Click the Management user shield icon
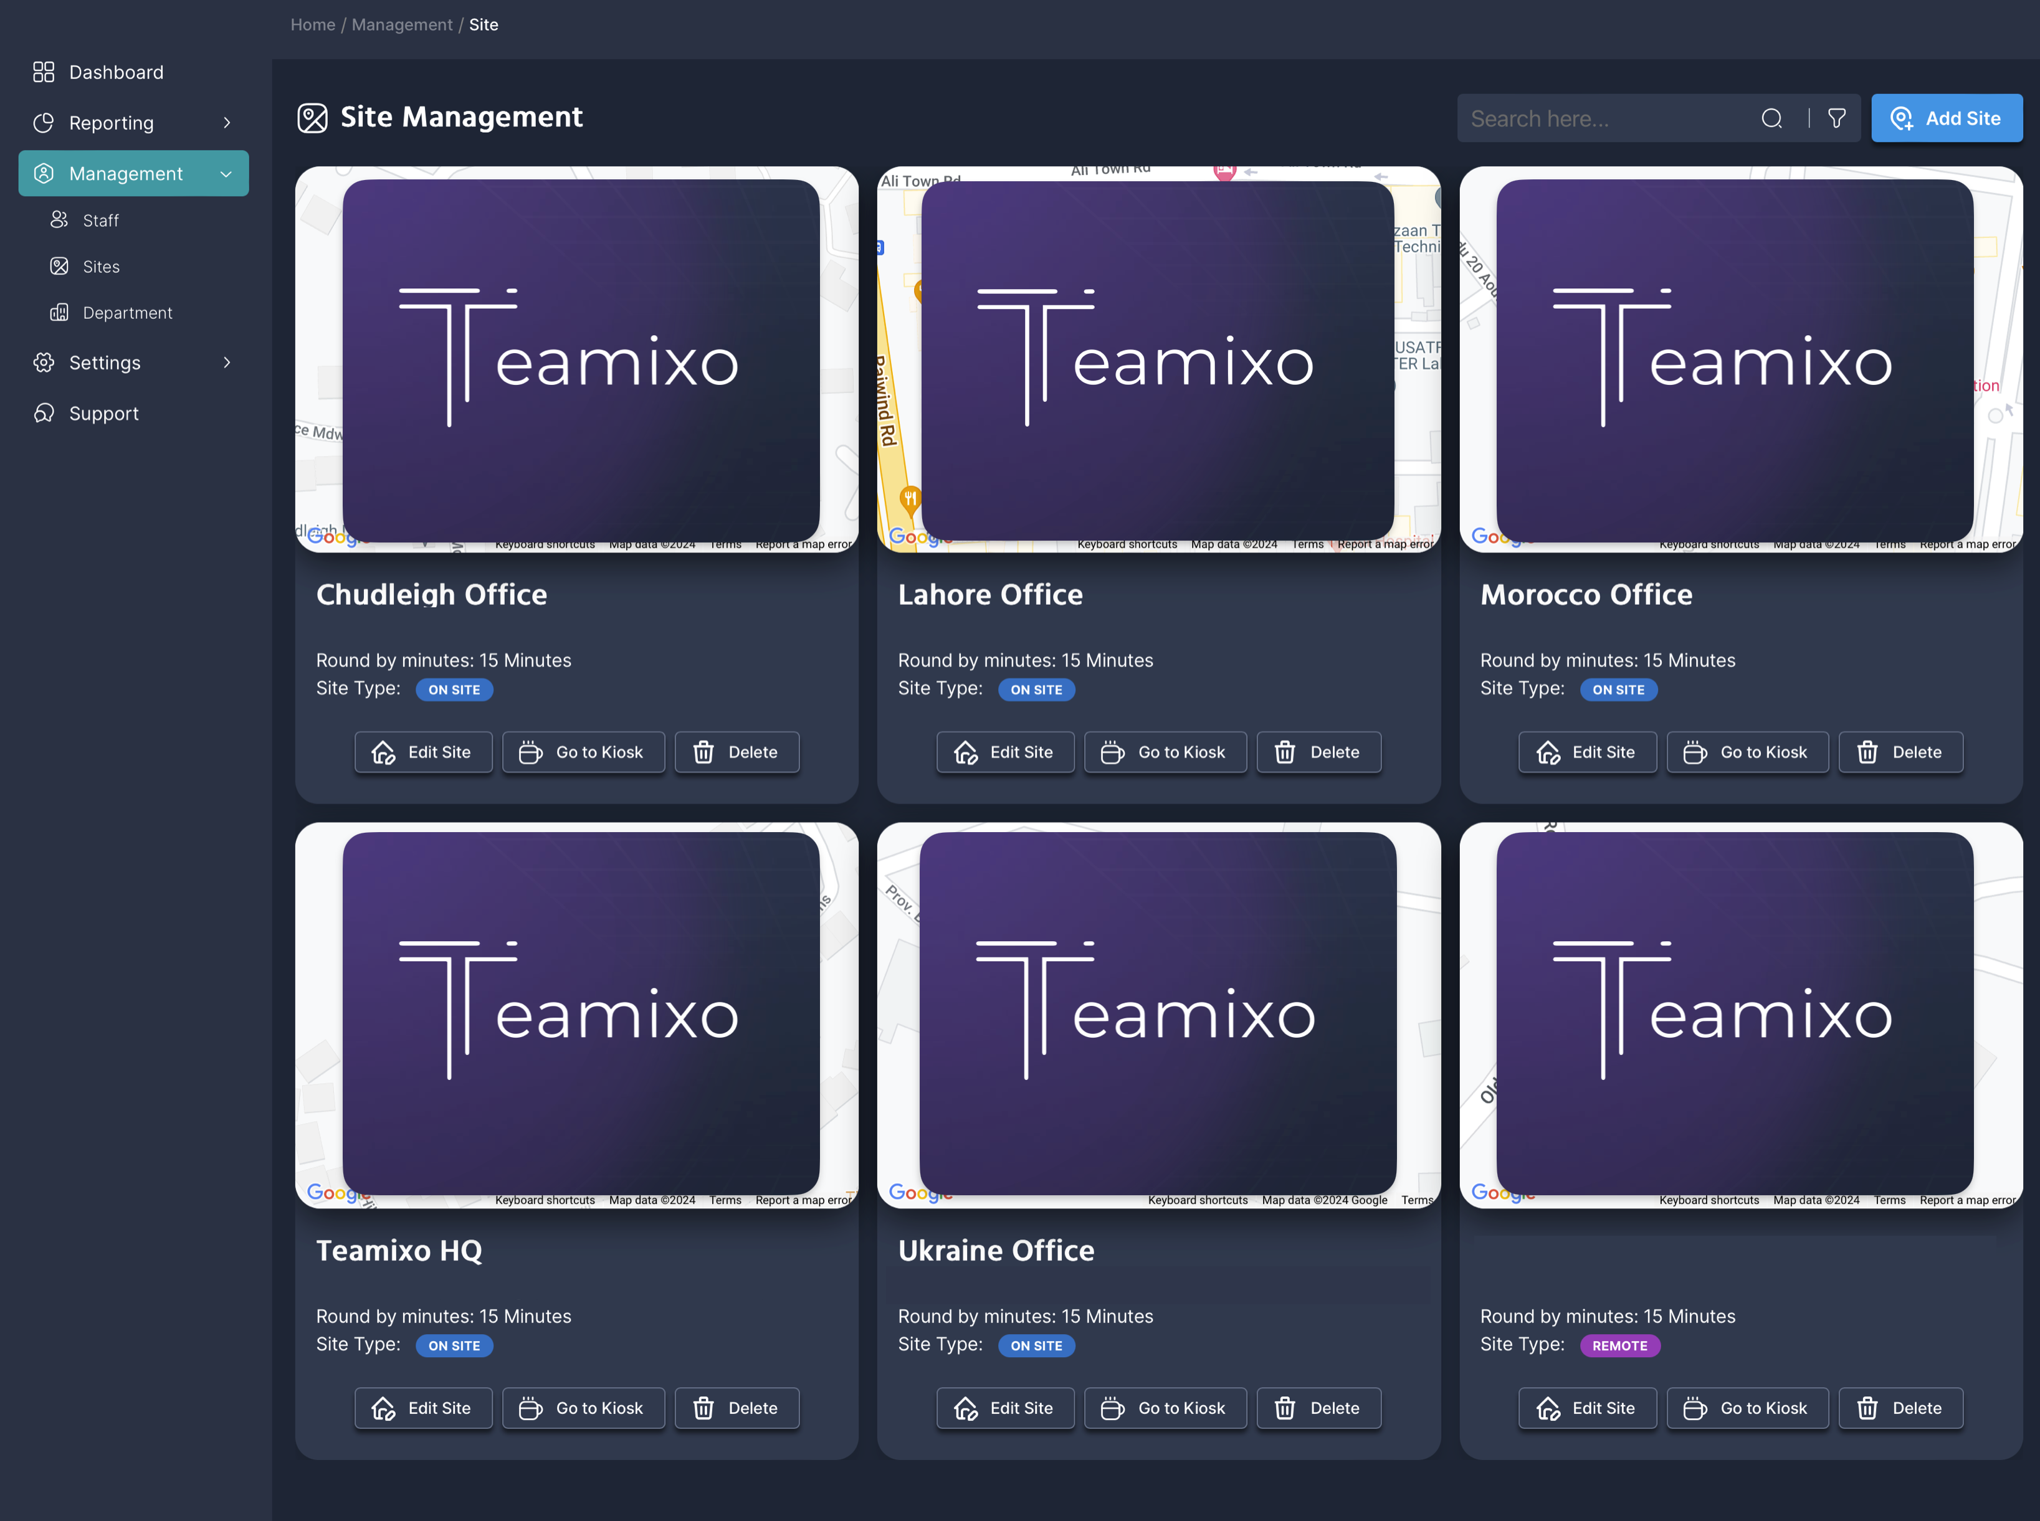Image resolution: width=2040 pixels, height=1521 pixels. click(x=43, y=173)
